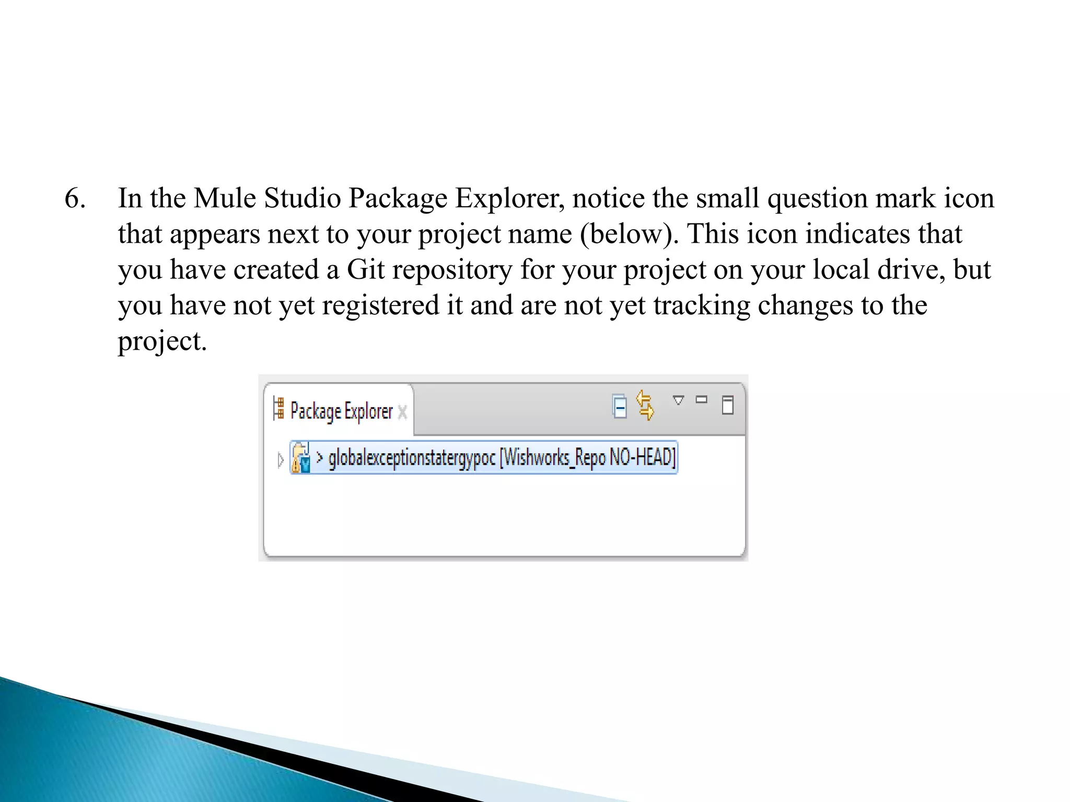Expand the globalexceptionstatergypoc project node
Viewport: 1070px width, 802px height.
[x=281, y=460]
